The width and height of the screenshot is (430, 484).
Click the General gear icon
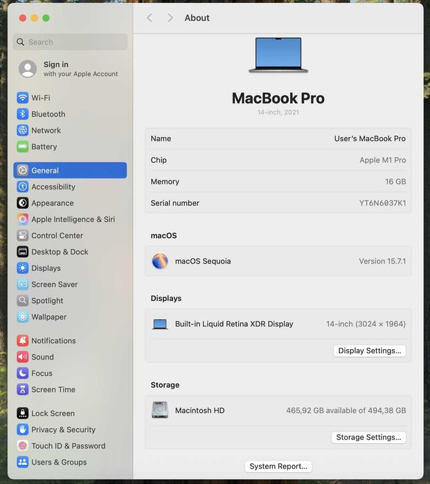tap(23, 170)
